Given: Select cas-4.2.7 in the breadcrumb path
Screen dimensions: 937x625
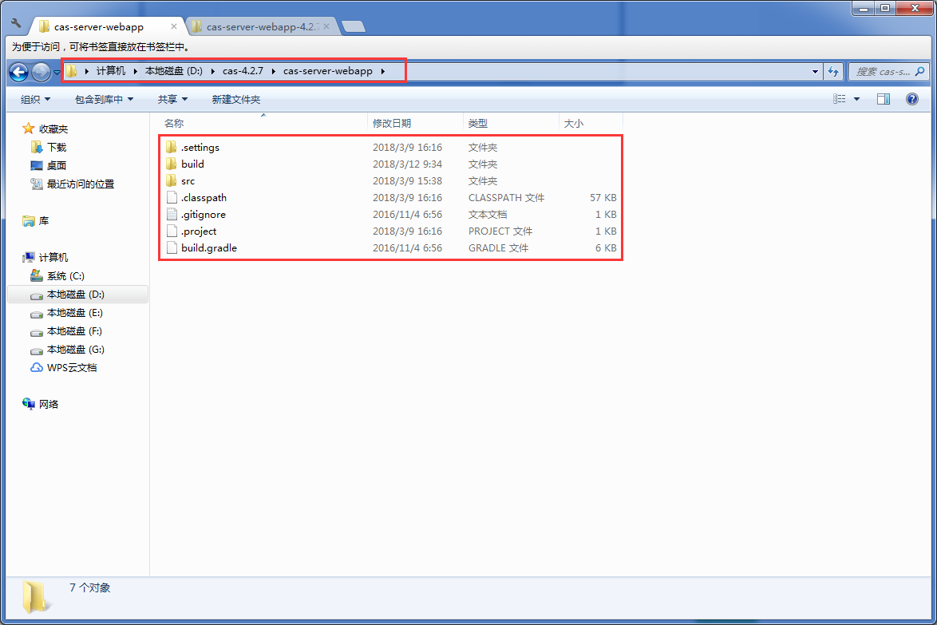Looking at the screenshot, I should click(x=243, y=71).
